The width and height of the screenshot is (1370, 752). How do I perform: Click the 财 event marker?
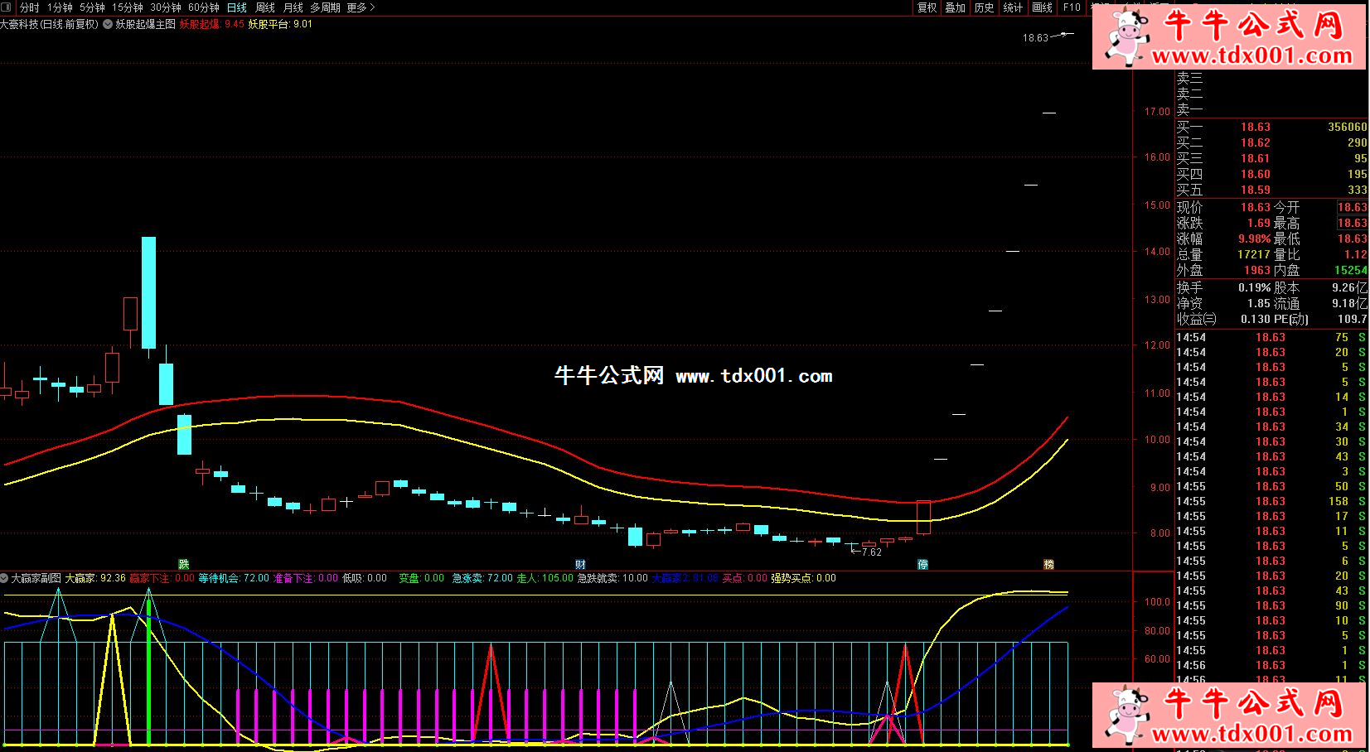(x=580, y=565)
